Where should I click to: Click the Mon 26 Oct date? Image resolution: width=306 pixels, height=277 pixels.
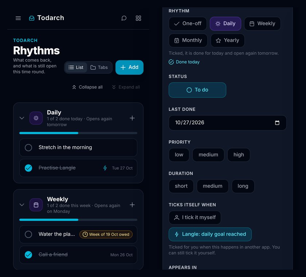coord(121,255)
